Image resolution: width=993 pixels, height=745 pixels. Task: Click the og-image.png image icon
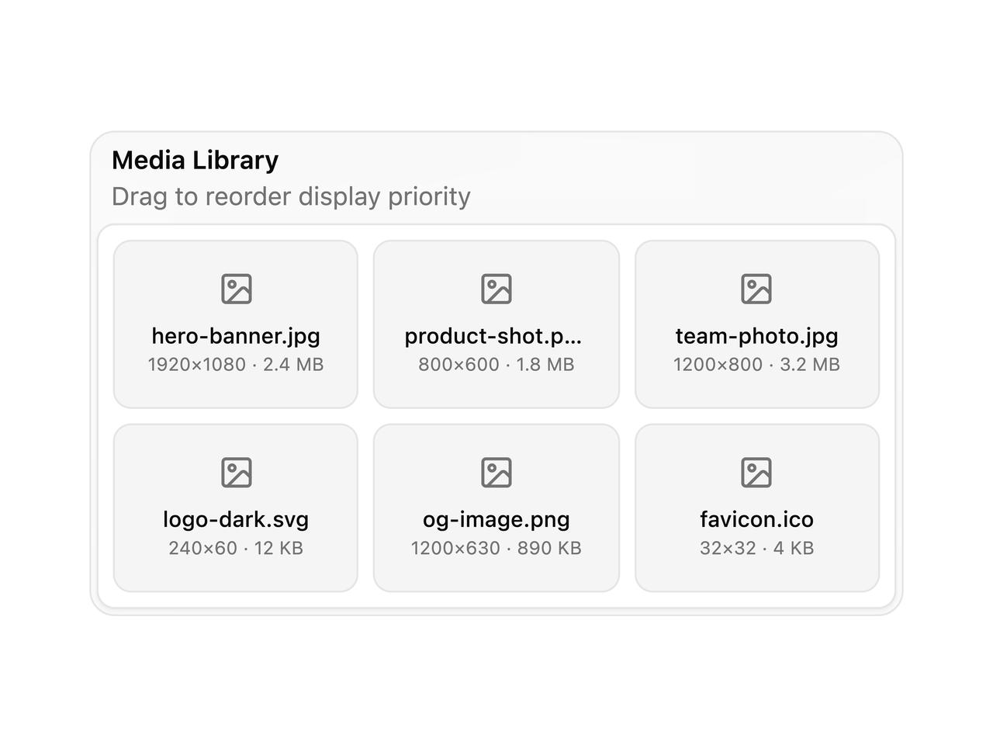(496, 472)
